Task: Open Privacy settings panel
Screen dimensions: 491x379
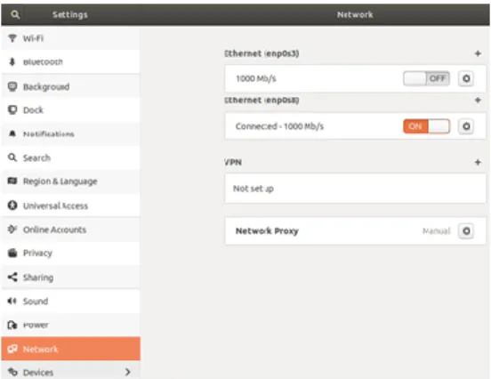Action: [x=71, y=253]
